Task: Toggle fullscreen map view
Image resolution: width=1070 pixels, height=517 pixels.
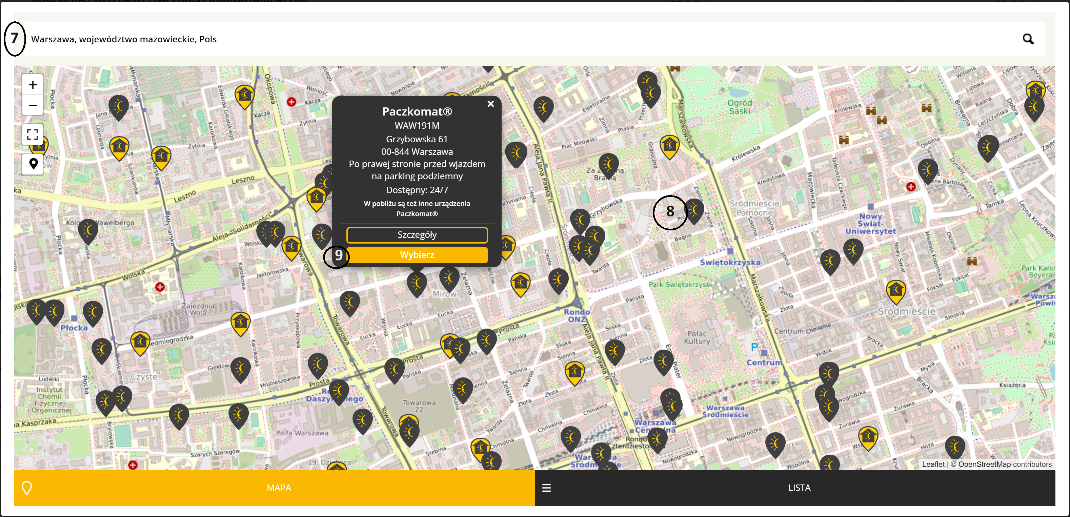Action: [x=33, y=135]
